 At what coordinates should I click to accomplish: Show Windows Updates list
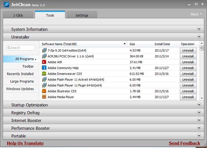[21, 89]
